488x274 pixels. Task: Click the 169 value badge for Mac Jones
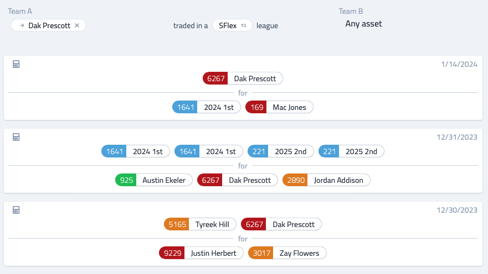pyautogui.click(x=256, y=107)
